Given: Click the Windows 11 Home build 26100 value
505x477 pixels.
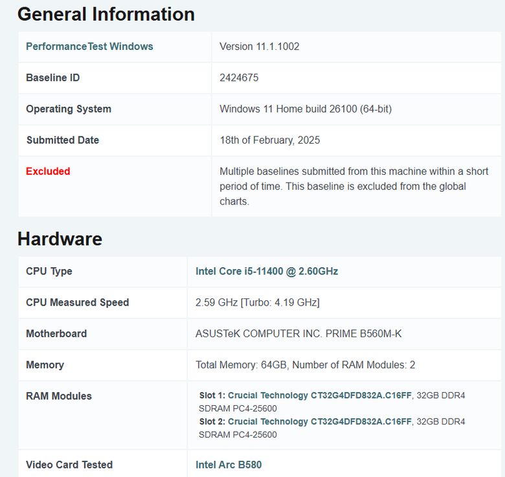Looking at the screenshot, I should click(x=306, y=109).
